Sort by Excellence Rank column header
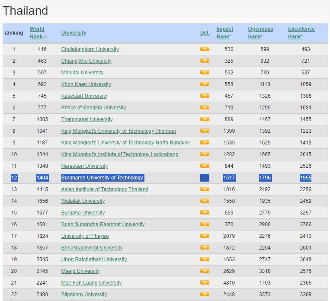The width and height of the screenshot is (330, 301). (301, 32)
